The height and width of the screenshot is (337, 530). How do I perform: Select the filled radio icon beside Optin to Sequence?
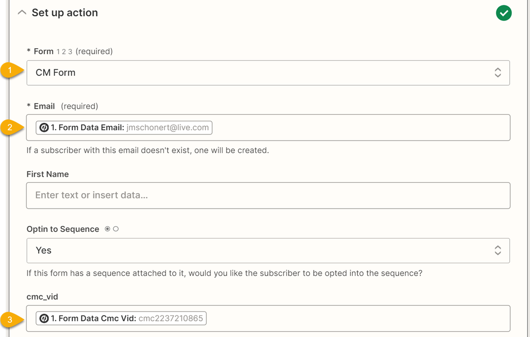pyautogui.click(x=107, y=229)
